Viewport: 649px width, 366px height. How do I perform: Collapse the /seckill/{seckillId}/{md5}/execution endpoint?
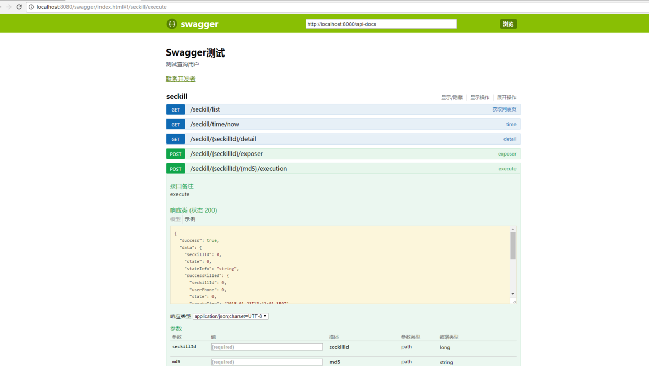click(x=238, y=169)
